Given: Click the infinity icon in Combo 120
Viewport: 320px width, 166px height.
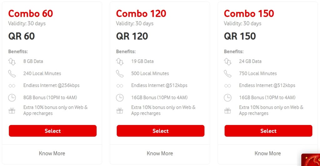Looking at the screenshot, I should (120, 86).
